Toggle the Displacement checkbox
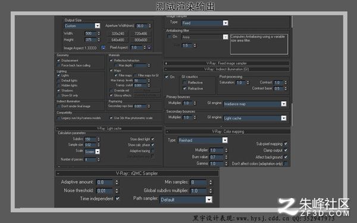 [x=58, y=61]
